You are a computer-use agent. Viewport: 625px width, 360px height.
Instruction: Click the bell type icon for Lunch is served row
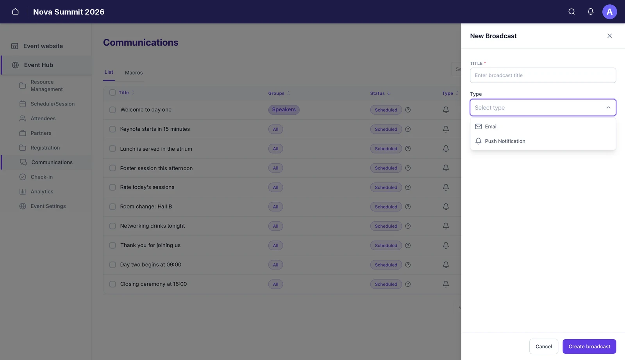[446, 148]
